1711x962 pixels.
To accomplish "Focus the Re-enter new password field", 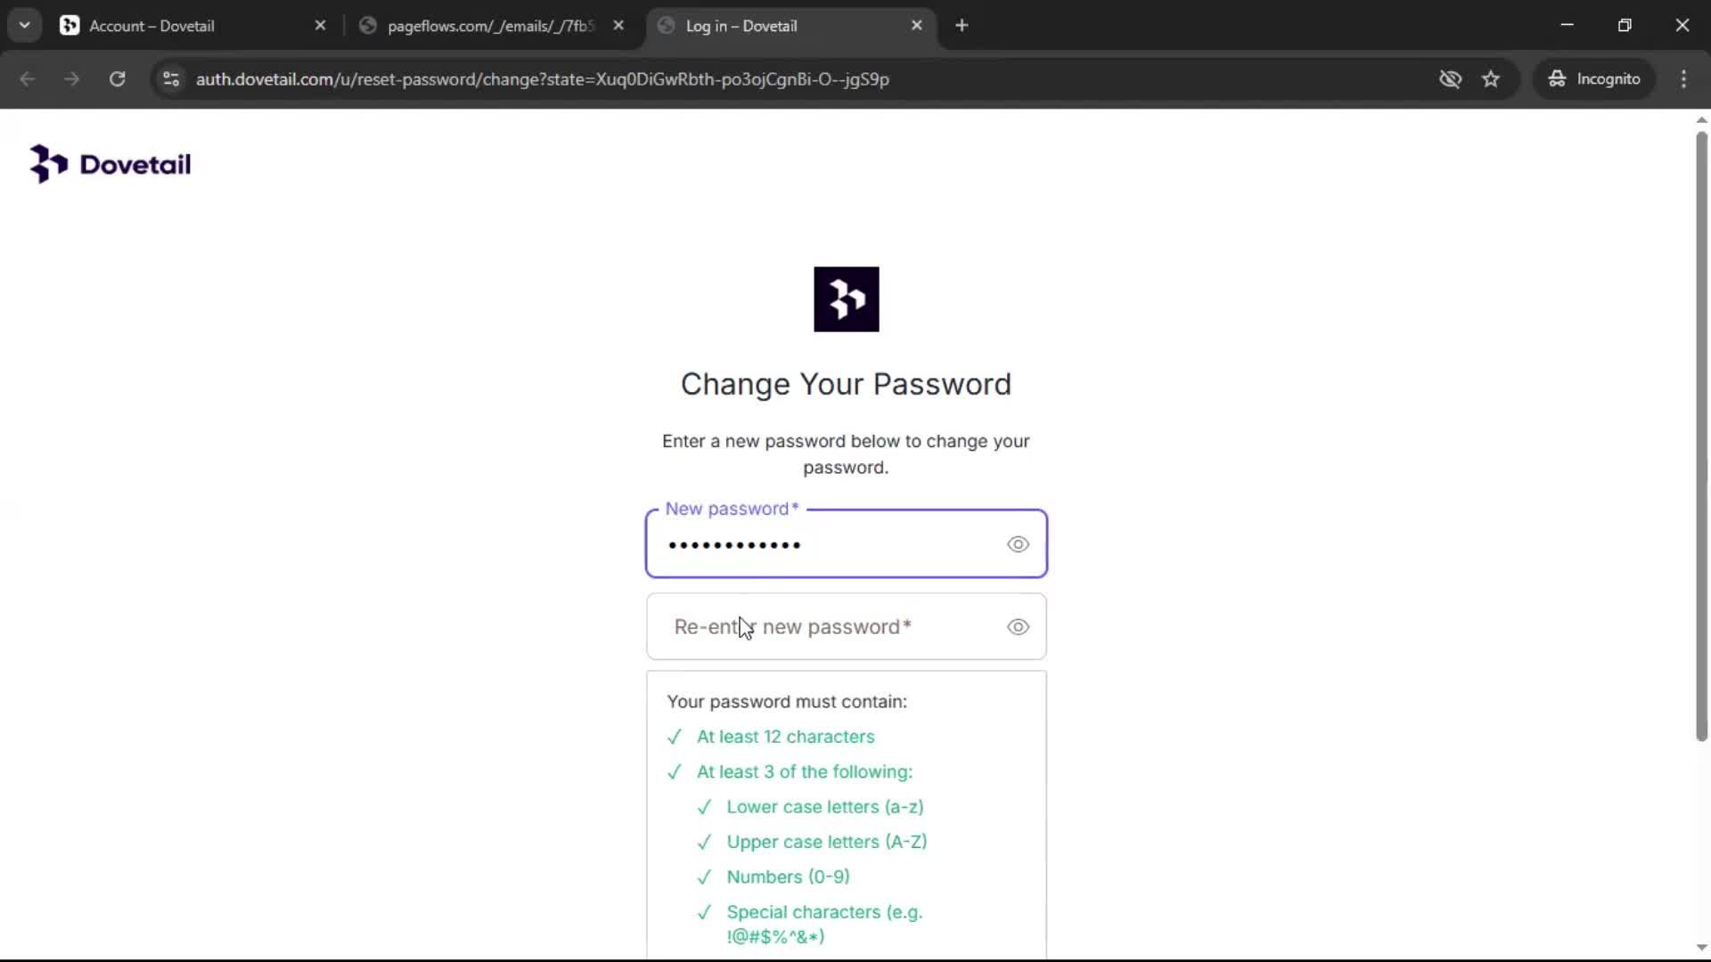I will (x=829, y=627).
